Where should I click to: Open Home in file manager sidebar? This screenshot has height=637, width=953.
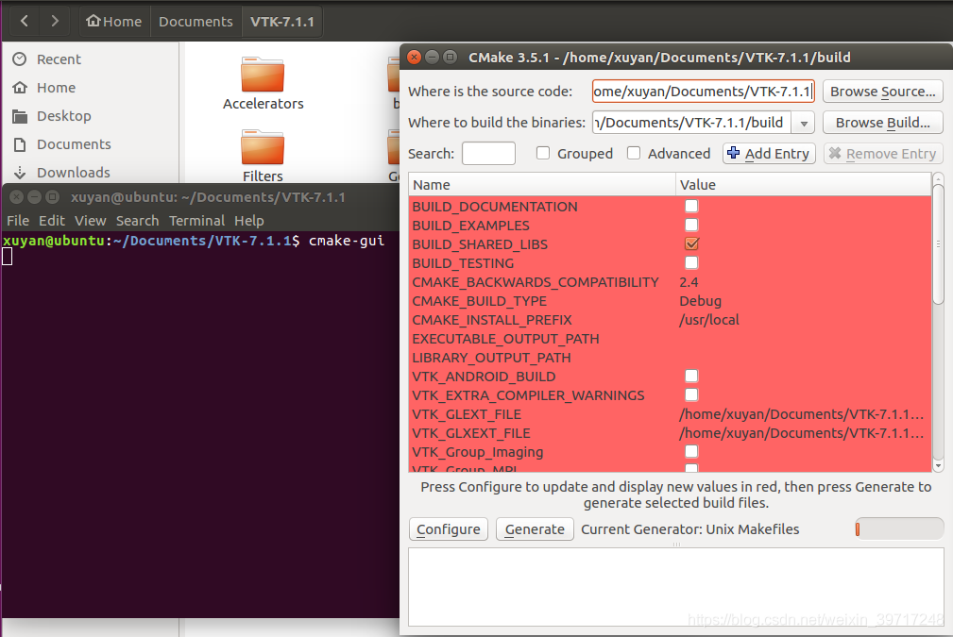56,88
